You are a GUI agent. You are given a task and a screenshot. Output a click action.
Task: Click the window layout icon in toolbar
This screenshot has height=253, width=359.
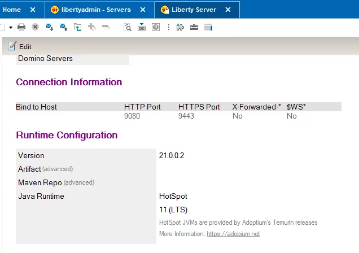(x=208, y=27)
